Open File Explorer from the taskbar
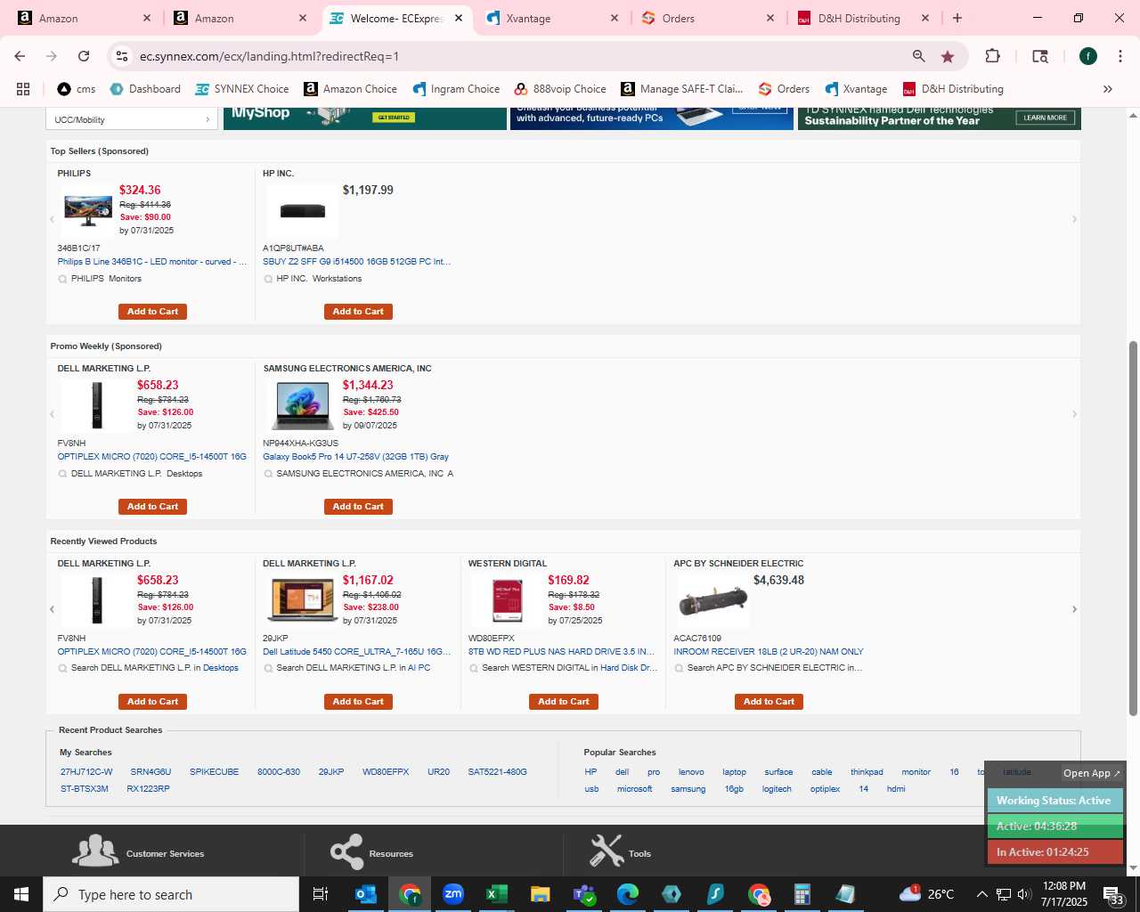This screenshot has width=1140, height=912. pyautogui.click(x=540, y=894)
